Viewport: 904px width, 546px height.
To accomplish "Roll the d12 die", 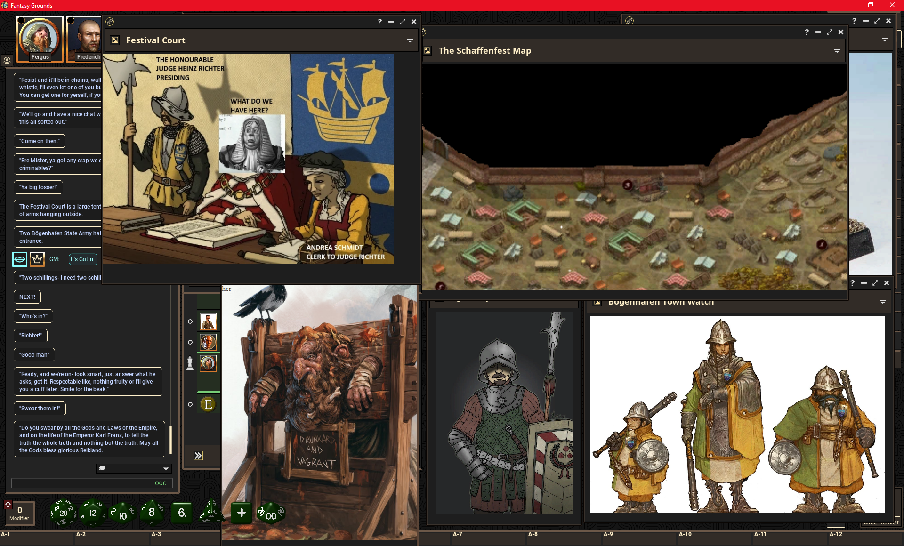I will [x=93, y=513].
